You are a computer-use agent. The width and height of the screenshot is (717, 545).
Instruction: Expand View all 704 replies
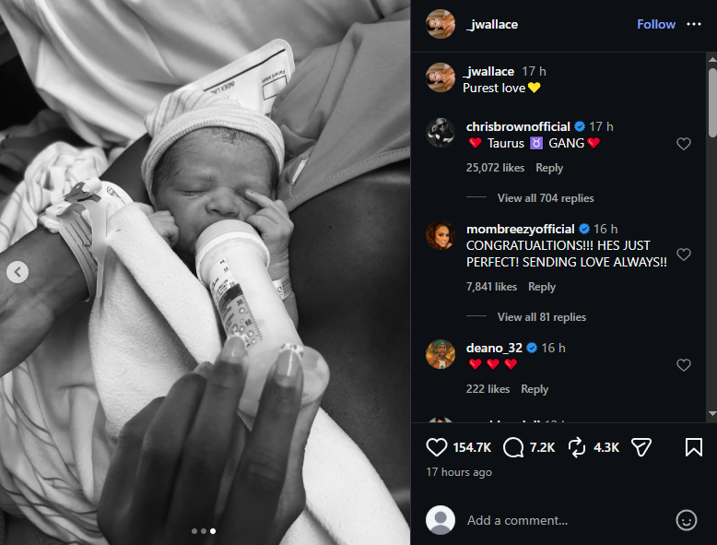click(546, 198)
